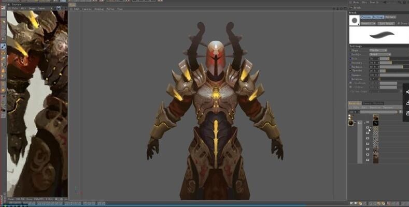
Task: Open File menu in the Texture window
Action: [15, 8]
